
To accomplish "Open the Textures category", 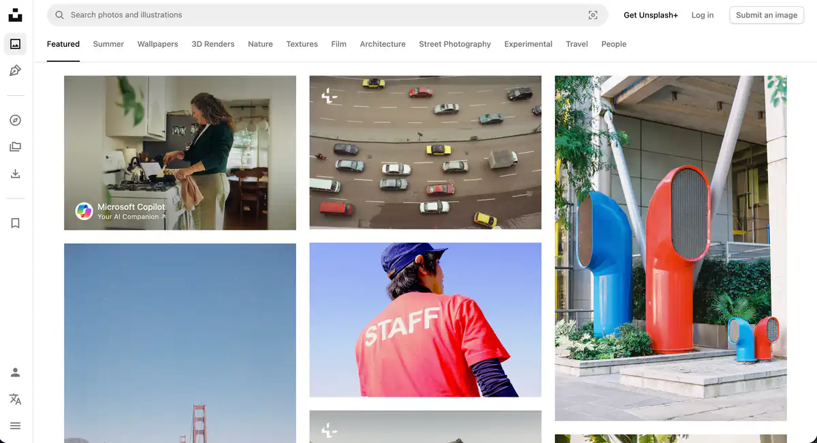I will (302, 44).
